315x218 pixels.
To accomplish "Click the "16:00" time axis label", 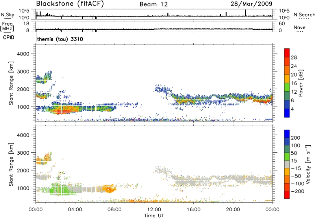I will pos(193,210).
